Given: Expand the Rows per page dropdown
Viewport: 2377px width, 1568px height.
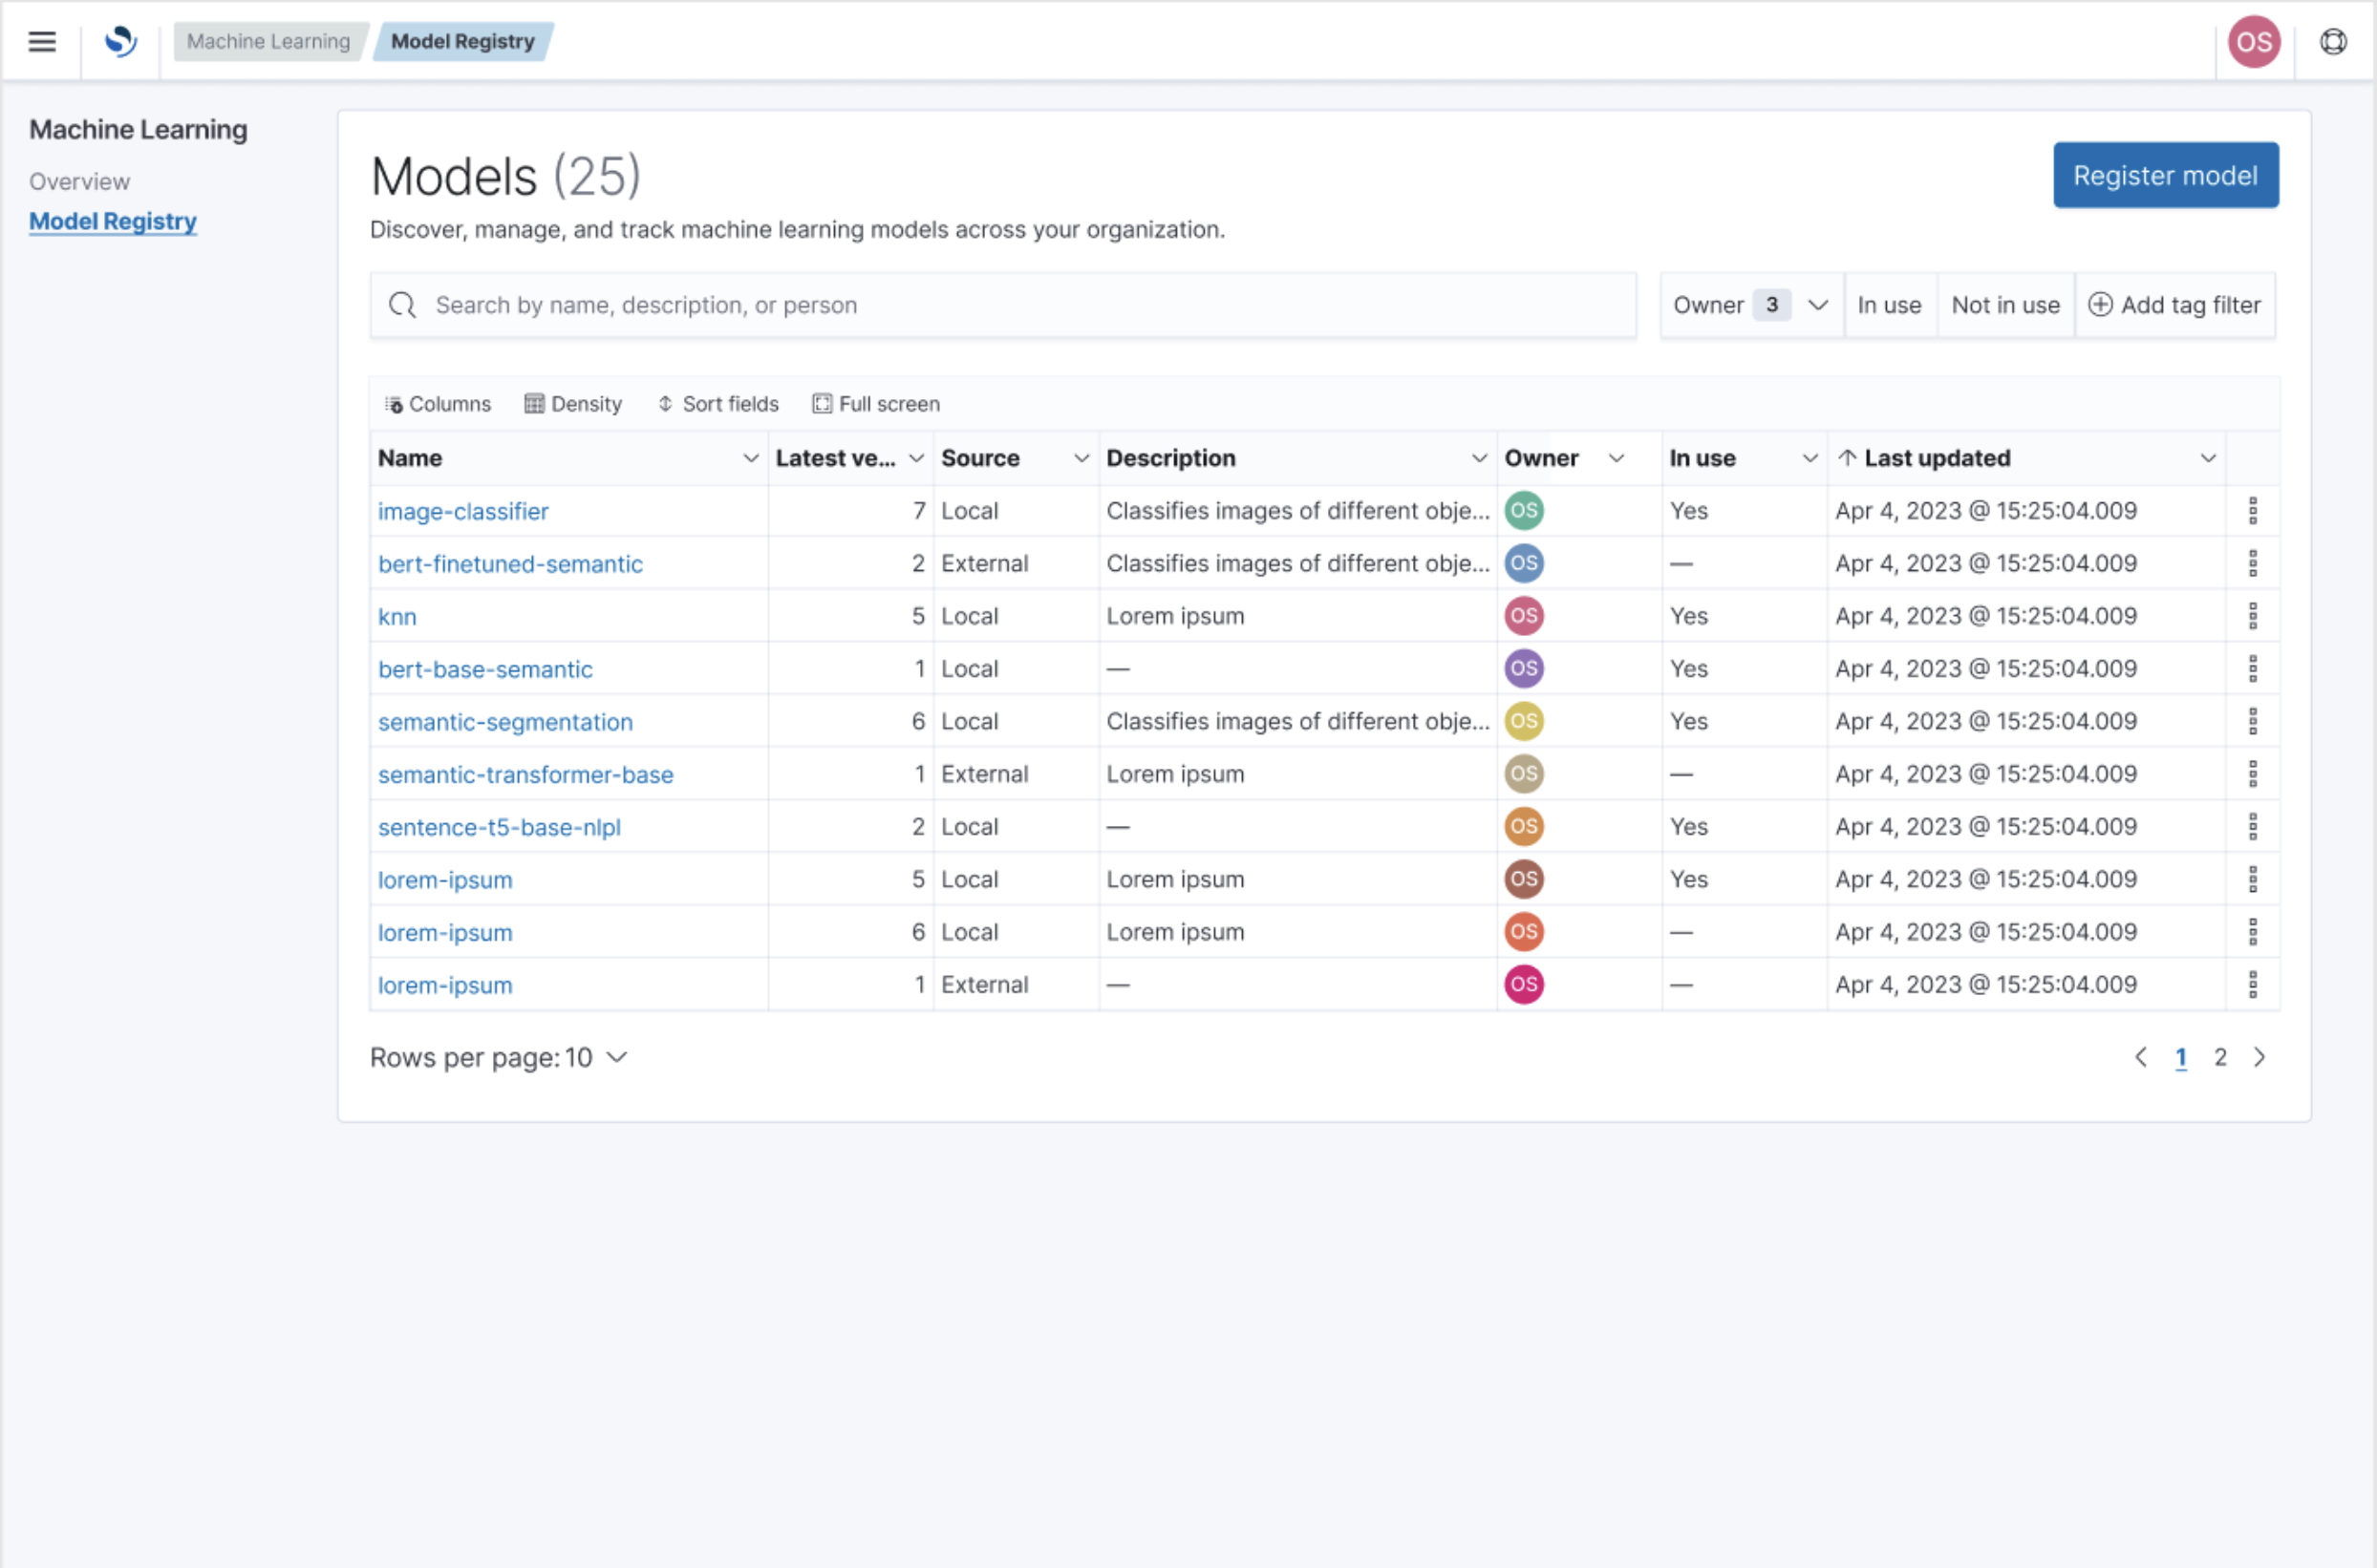Looking at the screenshot, I should point(498,1057).
